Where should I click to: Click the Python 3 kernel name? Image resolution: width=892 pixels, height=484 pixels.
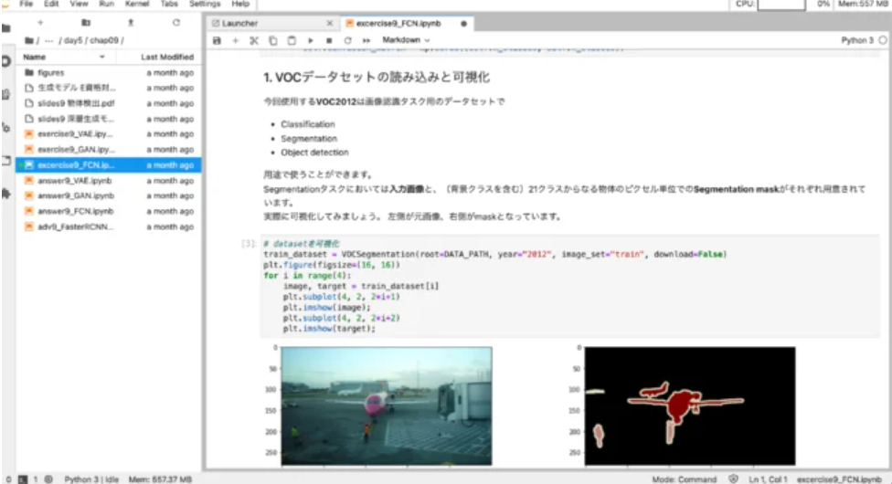click(x=856, y=40)
